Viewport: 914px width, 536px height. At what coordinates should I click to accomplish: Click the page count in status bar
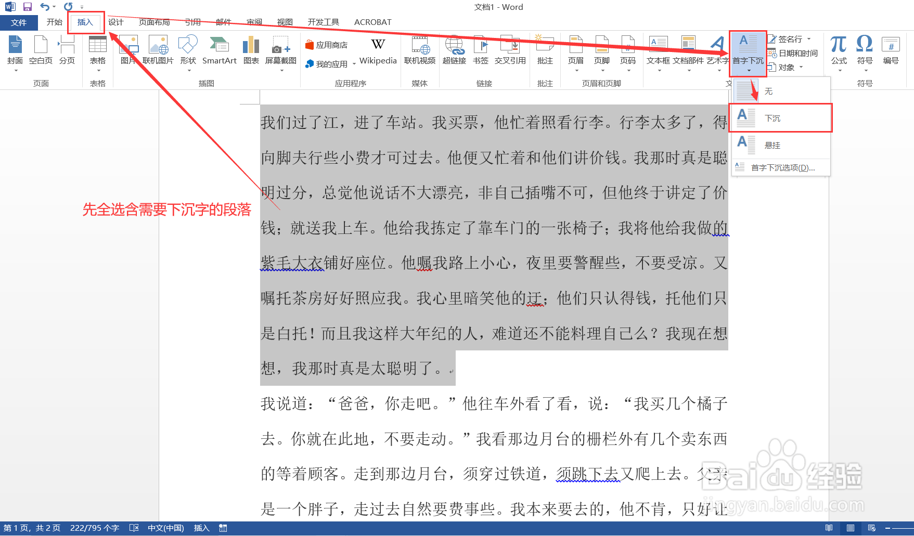pos(32,528)
